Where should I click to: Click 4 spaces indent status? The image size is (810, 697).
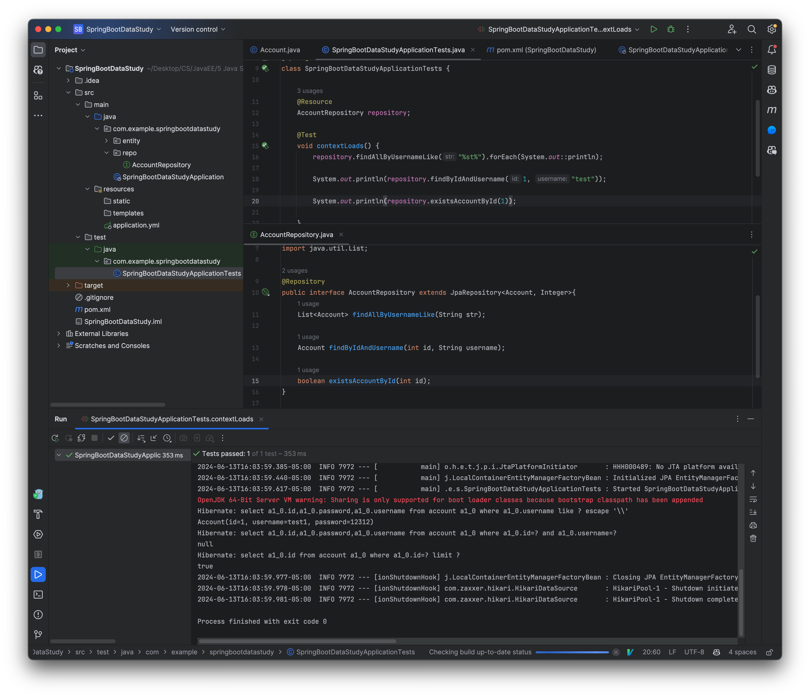click(x=742, y=652)
